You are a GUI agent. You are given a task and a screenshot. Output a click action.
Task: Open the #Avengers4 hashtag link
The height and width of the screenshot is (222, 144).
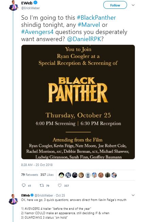coord(37,32)
